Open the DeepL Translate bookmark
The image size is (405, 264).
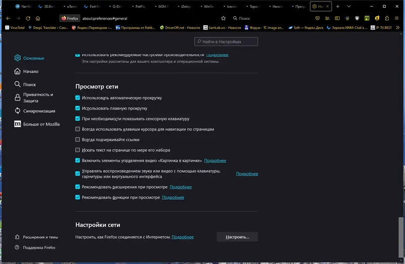click(x=48, y=28)
